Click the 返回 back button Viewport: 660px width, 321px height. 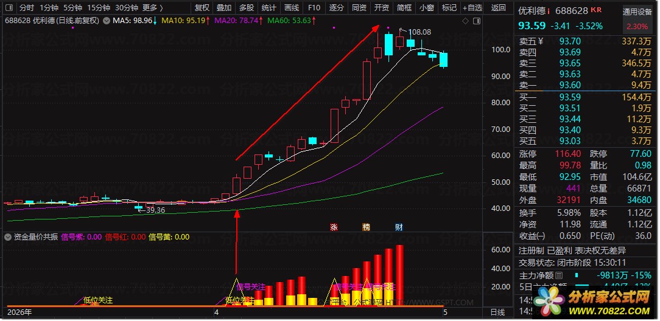499,7
